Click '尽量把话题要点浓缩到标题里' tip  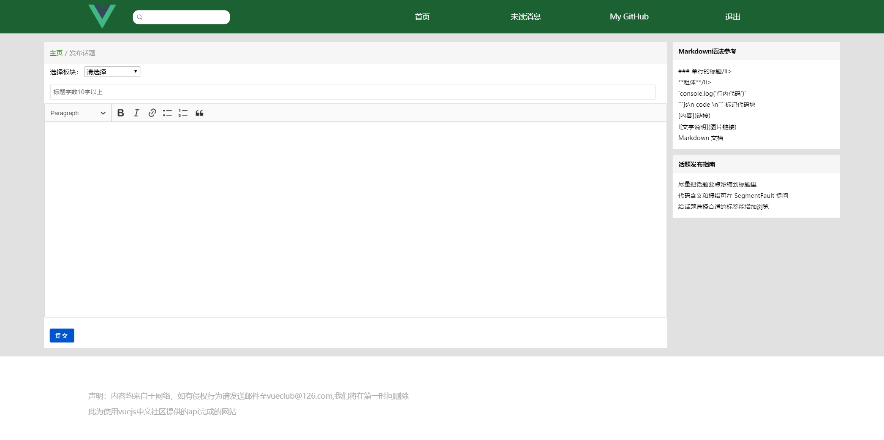(717, 184)
